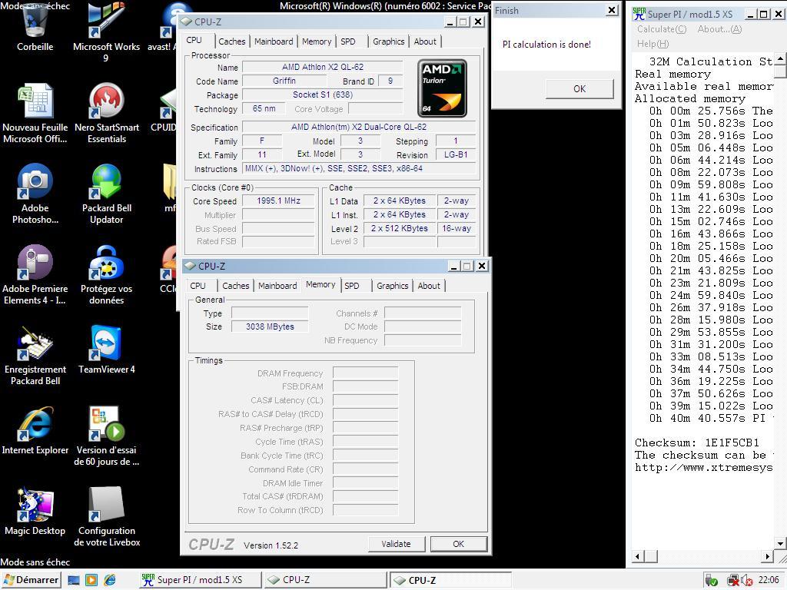Show desktop from quick launch icon

pyautogui.click(x=74, y=580)
